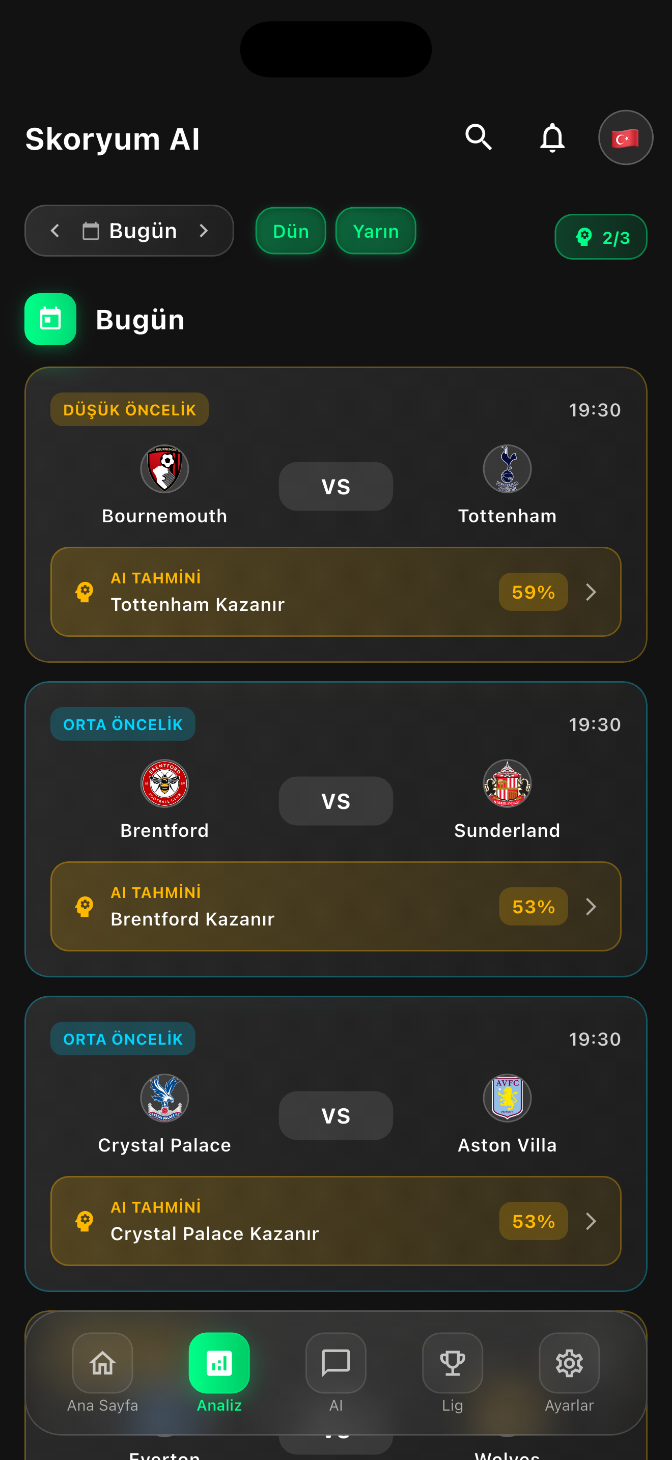
Task: Tap the notifications bell icon
Action: coord(552,138)
